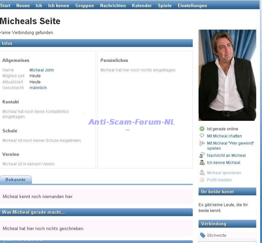The image size is (262, 243).
Task: Click the message icon next to Nachricht an Micheal
Action: [x=202, y=155]
